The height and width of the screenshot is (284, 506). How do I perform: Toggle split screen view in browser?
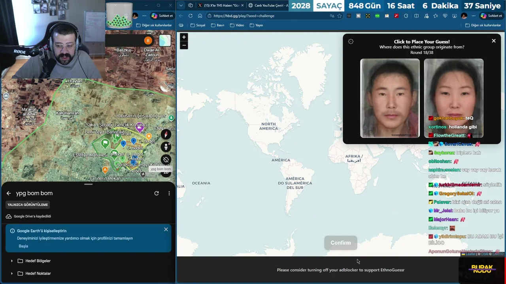(416, 16)
